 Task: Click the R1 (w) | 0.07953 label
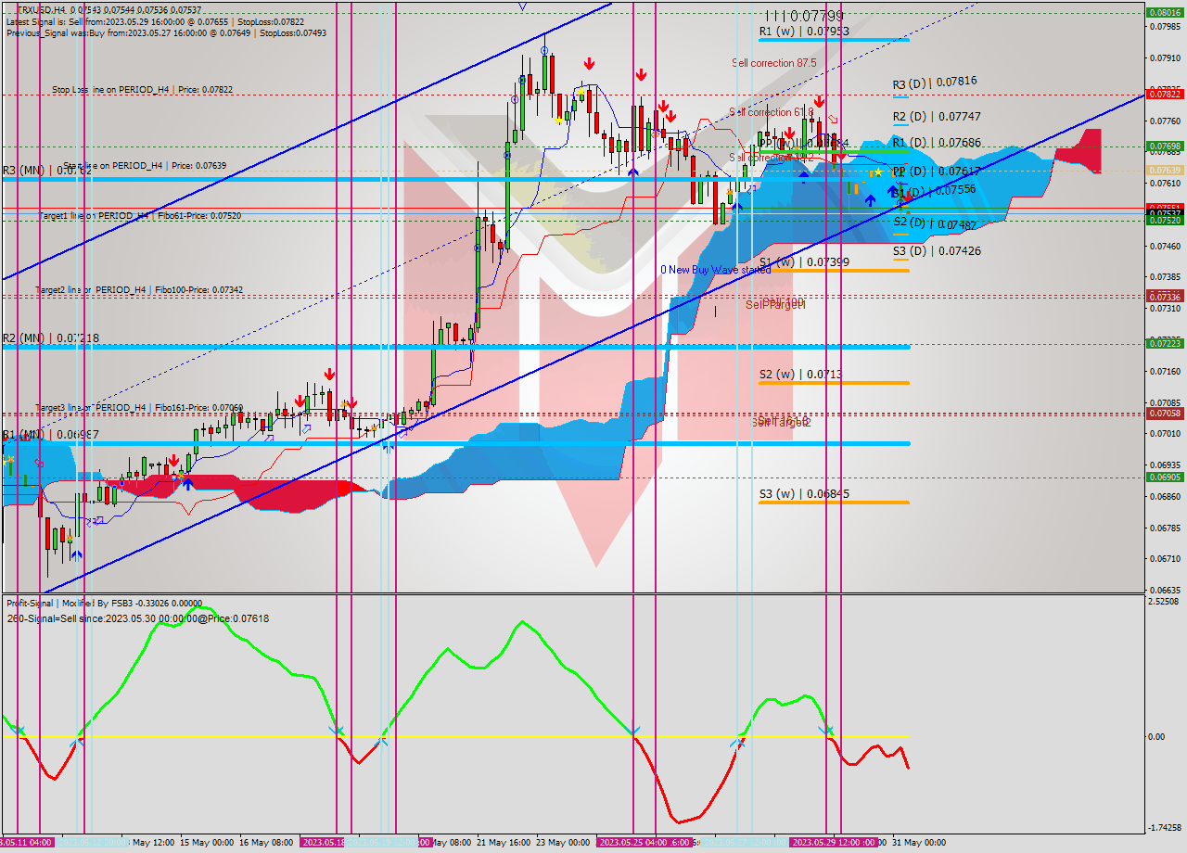[804, 31]
